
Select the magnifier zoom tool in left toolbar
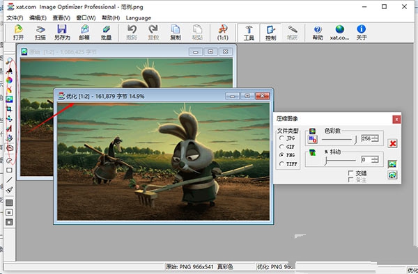[9, 61]
